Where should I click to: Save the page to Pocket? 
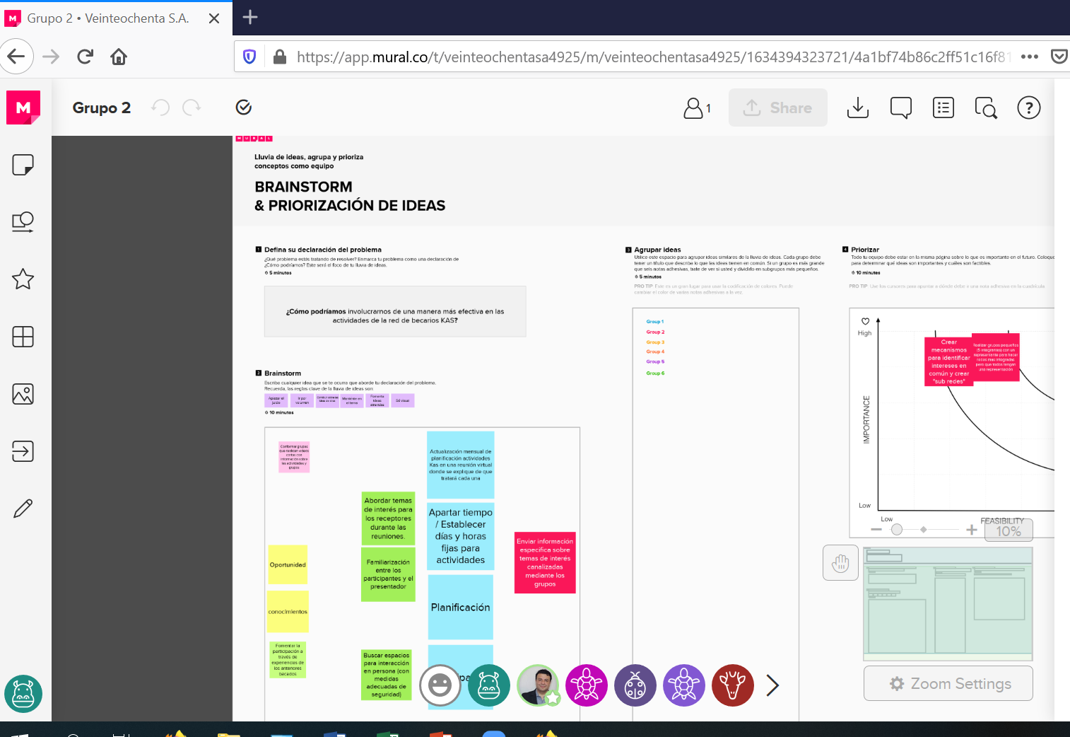(1059, 57)
